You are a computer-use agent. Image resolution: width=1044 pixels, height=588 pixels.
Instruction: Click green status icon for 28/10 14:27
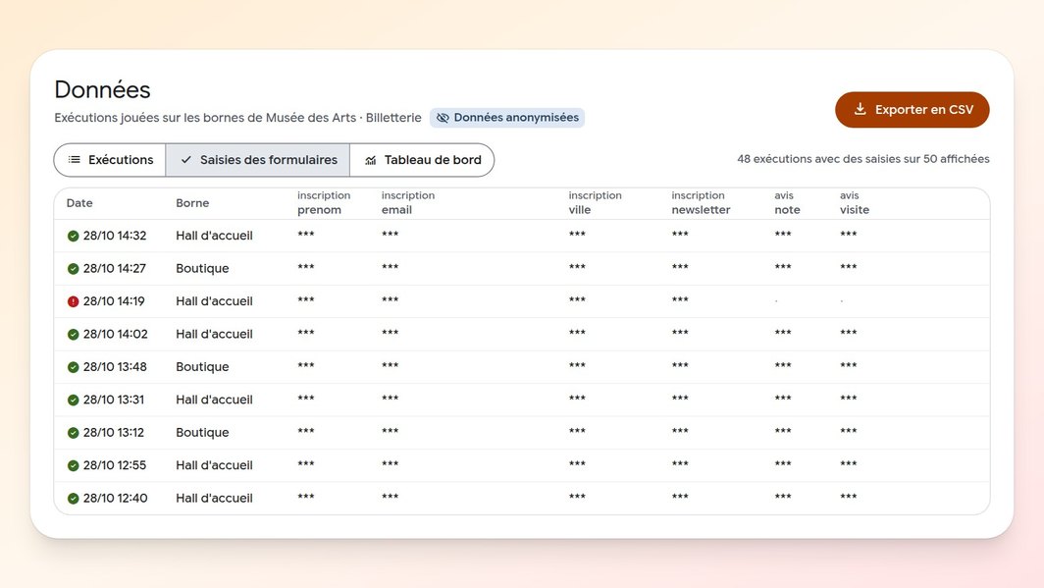(x=74, y=268)
